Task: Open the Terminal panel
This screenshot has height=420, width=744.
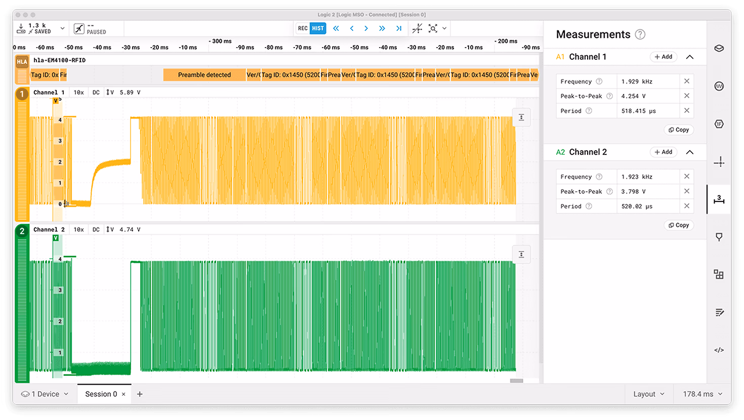Action: pos(719,350)
